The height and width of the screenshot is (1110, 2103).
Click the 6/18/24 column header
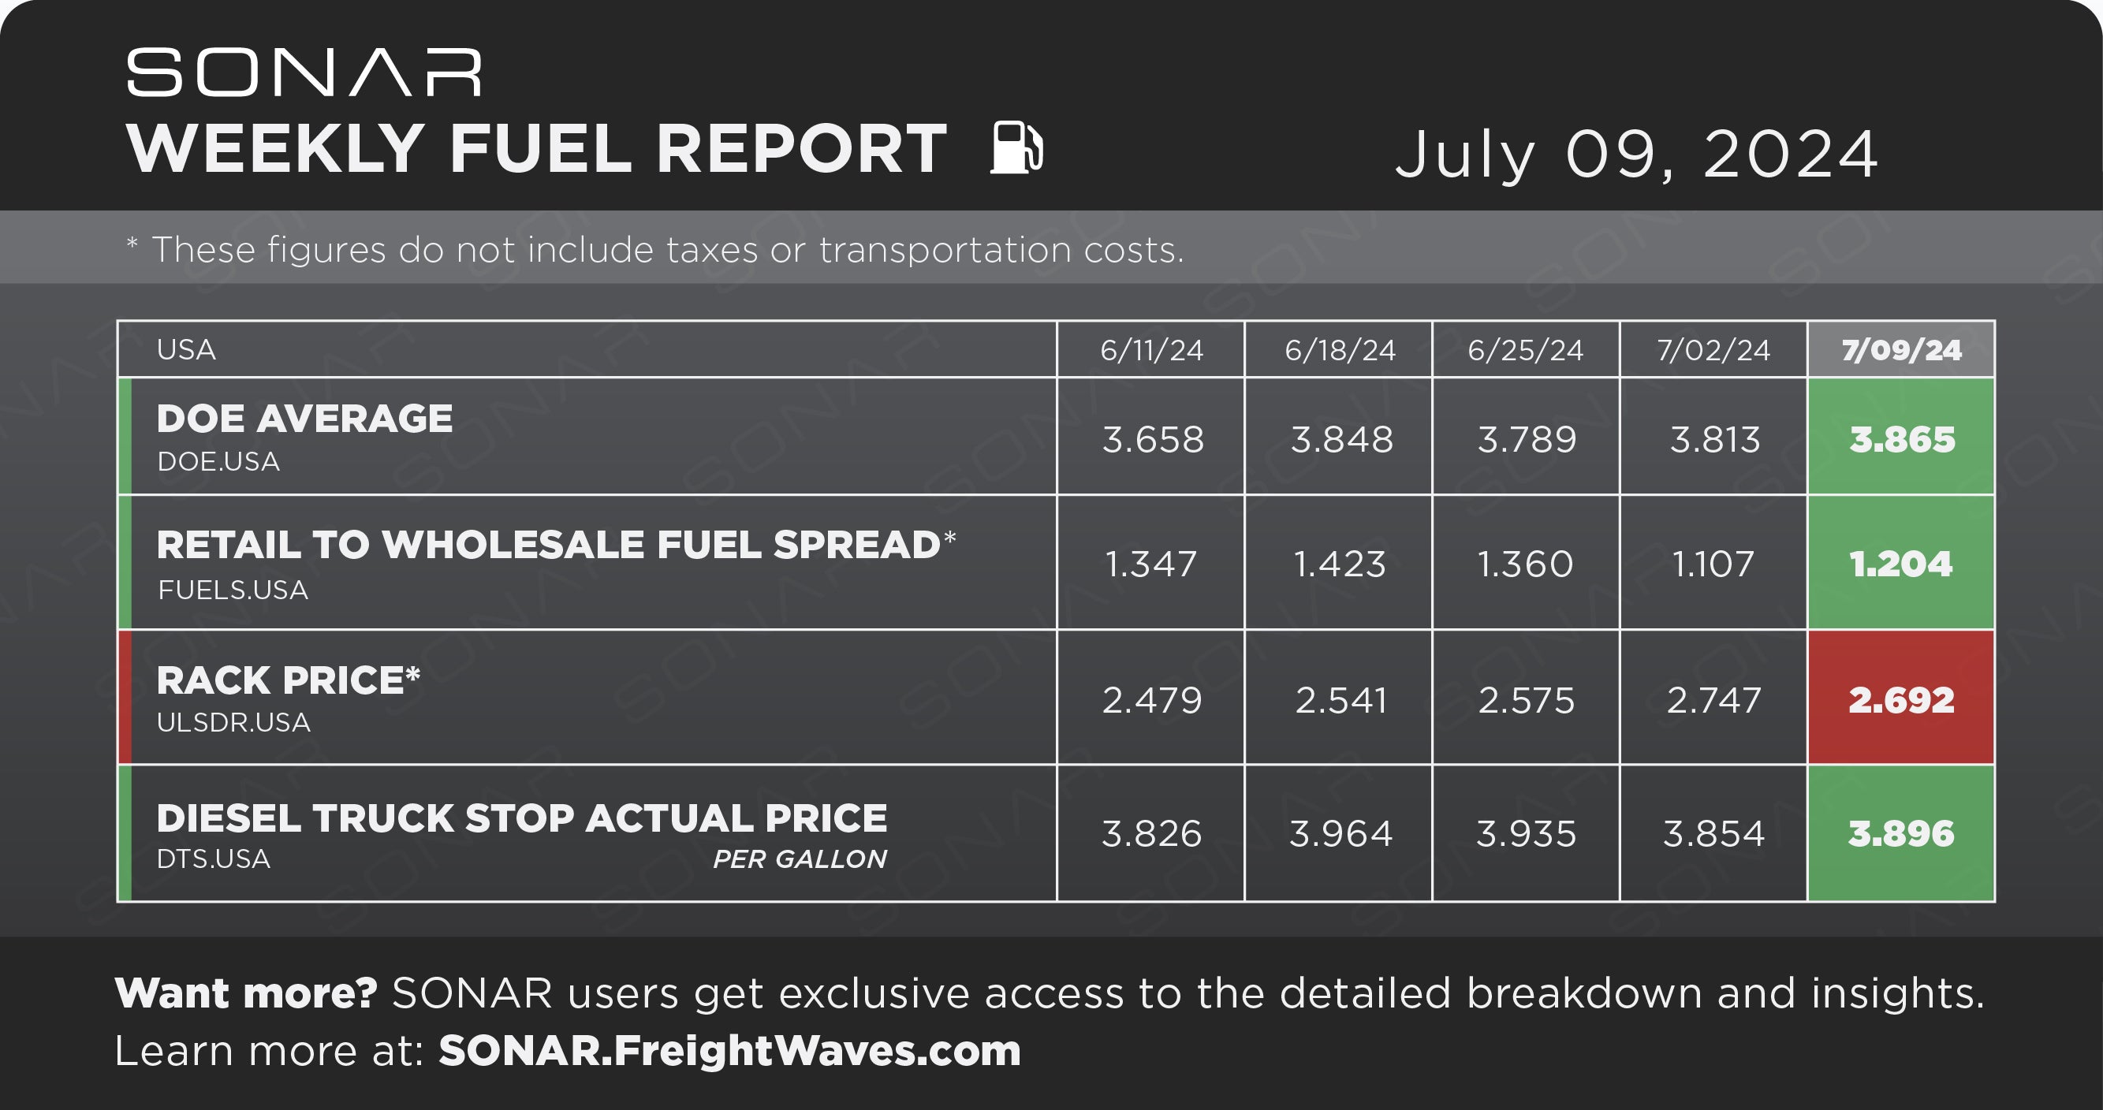(x=1338, y=349)
